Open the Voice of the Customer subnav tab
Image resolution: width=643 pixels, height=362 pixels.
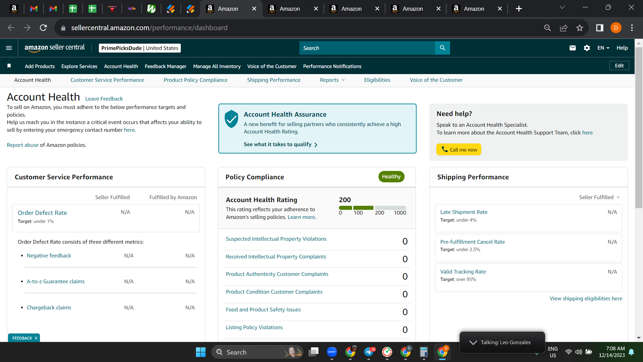point(436,80)
